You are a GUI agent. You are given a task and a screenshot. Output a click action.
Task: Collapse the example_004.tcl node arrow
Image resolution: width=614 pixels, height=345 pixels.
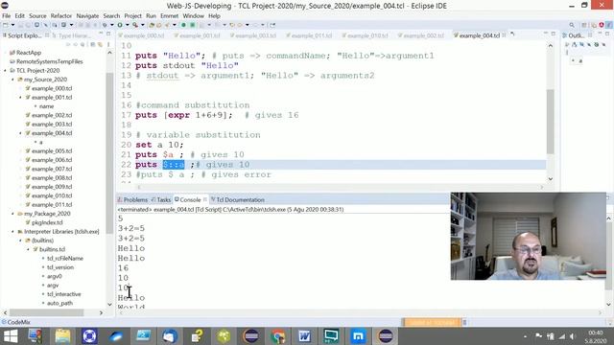click(x=20, y=133)
